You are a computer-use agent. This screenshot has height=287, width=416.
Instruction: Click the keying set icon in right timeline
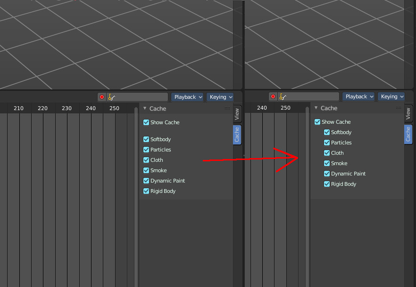pyautogui.click(x=283, y=96)
